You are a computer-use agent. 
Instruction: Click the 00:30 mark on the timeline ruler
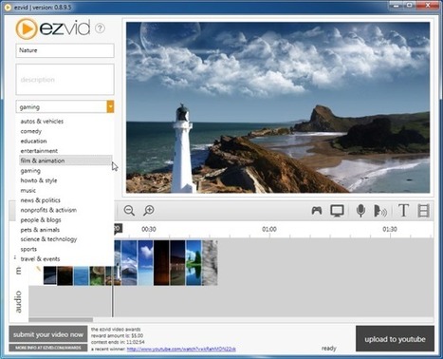pyautogui.click(x=149, y=229)
